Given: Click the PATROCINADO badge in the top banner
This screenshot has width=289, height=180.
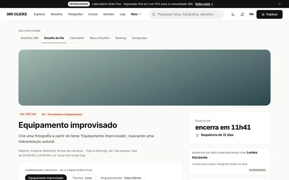Looking at the screenshot, I should point(79,4).
